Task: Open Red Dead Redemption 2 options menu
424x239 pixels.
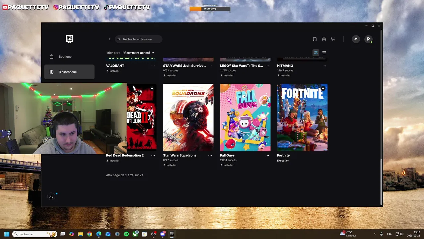Action: [153, 155]
